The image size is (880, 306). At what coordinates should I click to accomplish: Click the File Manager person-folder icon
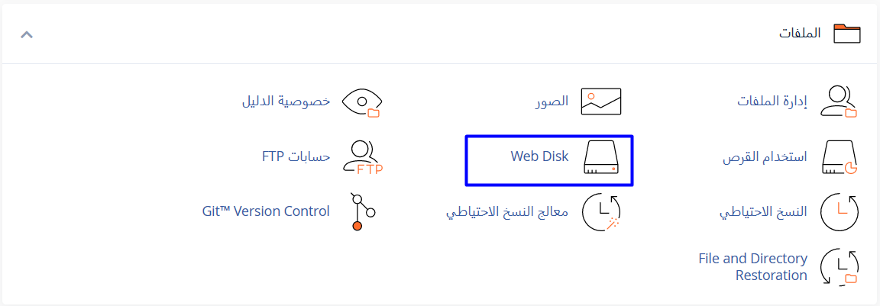tap(840, 101)
